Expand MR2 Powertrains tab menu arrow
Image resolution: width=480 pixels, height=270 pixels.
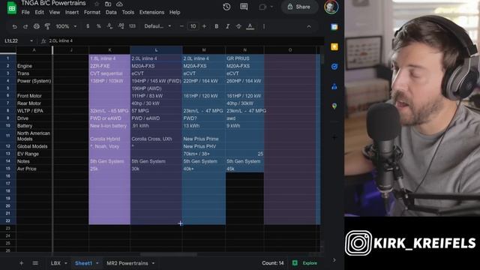click(153, 263)
